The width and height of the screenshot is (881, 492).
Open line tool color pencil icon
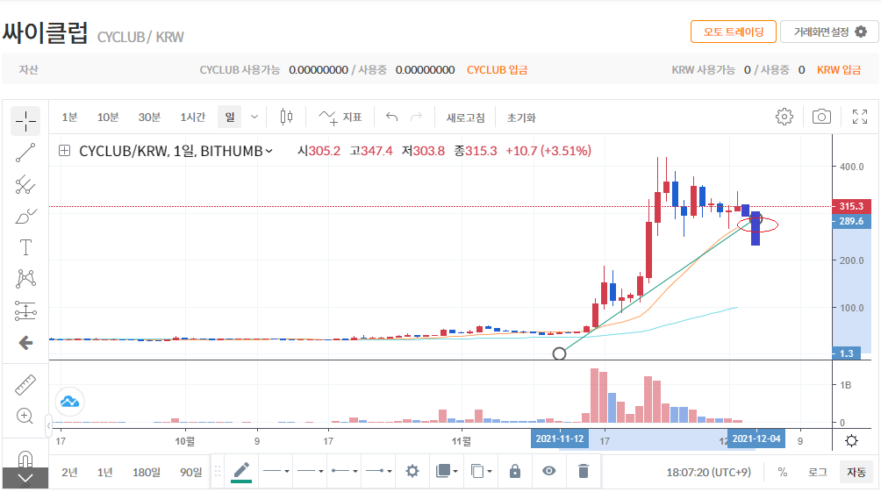pyautogui.click(x=241, y=471)
